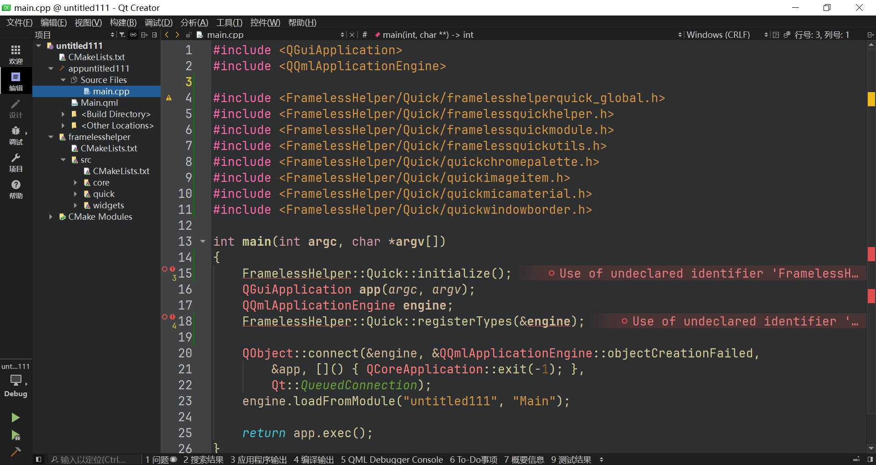876x465 pixels.
Task: Click the locator input field 输入以定位
Action: coord(94,460)
